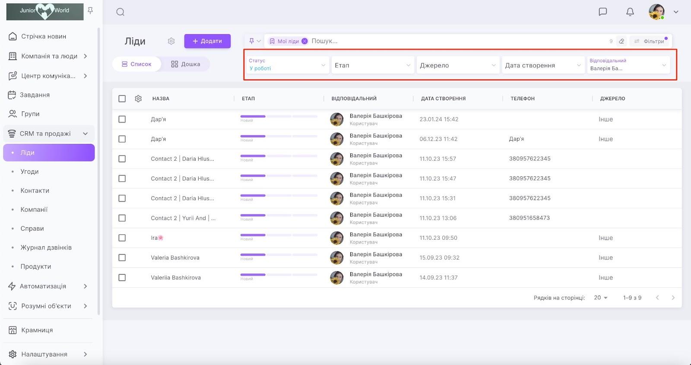
Task: Switch to Дошка view tab
Action: click(x=186, y=64)
